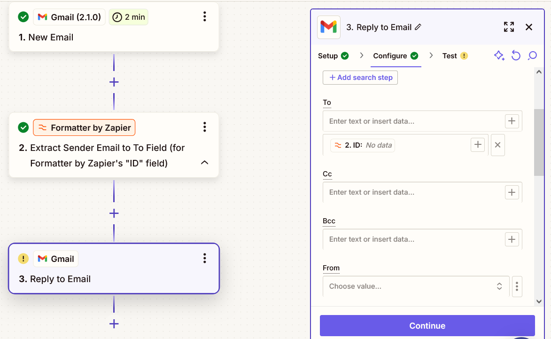Click green check status on New Email step
The image size is (551, 339).
coord(23,17)
